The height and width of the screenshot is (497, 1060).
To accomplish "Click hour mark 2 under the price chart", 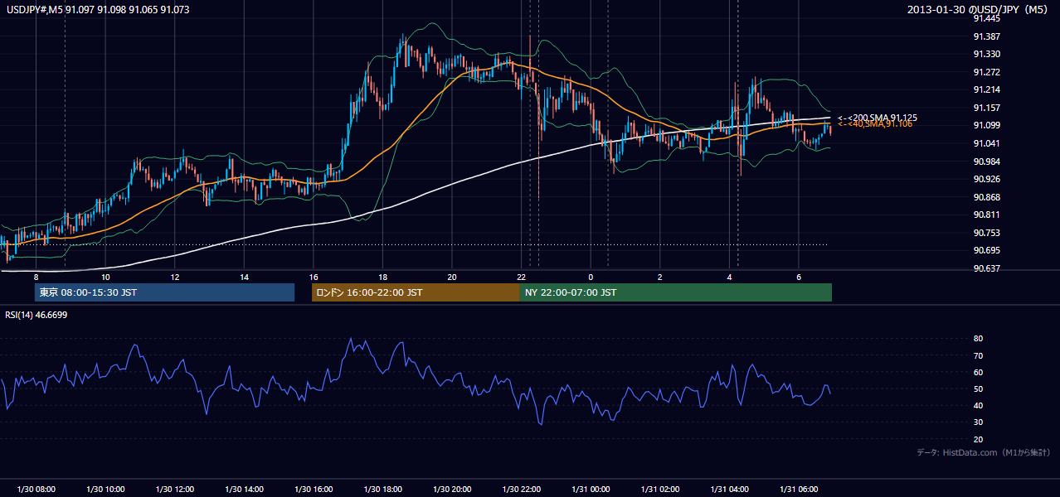I will (660, 277).
